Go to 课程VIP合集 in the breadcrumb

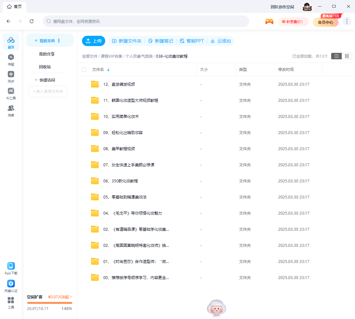click(x=111, y=56)
